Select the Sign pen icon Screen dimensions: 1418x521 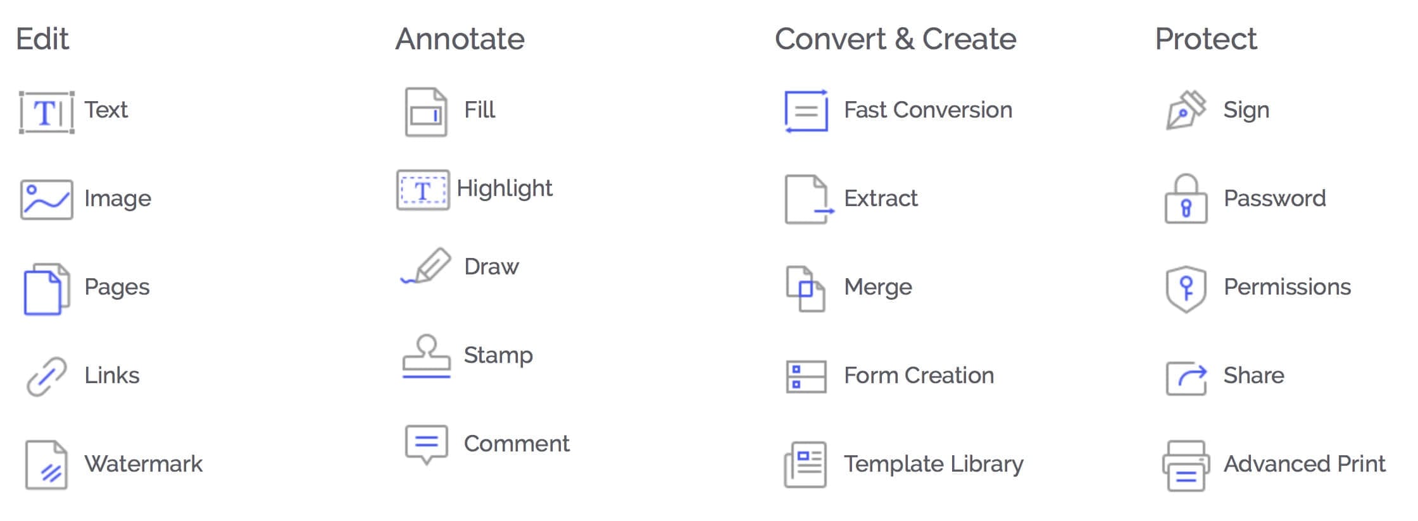point(1186,110)
